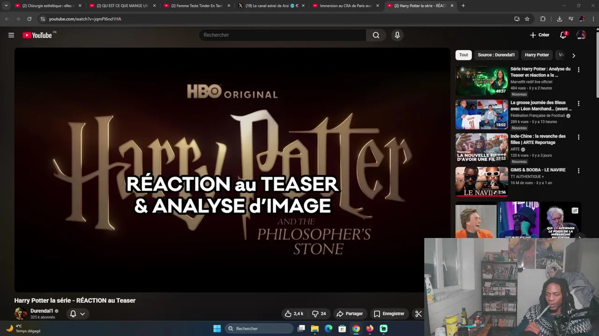The image size is (599, 336).
Task: Click the taskbar Rechercher search box
Action: point(259,329)
